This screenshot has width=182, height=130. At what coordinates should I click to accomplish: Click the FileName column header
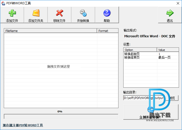tap(50, 31)
